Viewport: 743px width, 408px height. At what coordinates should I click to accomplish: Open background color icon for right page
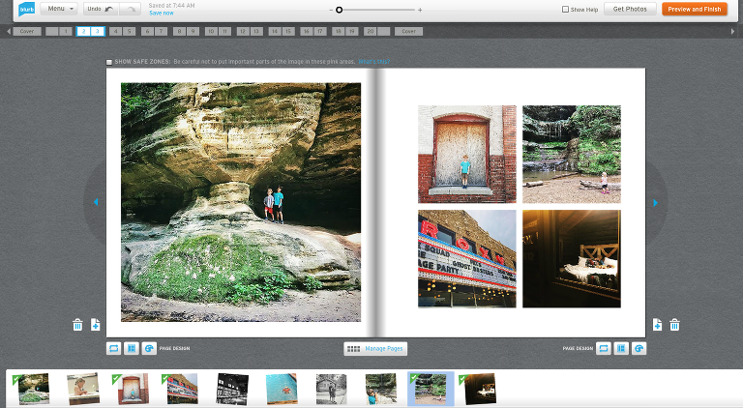point(639,348)
